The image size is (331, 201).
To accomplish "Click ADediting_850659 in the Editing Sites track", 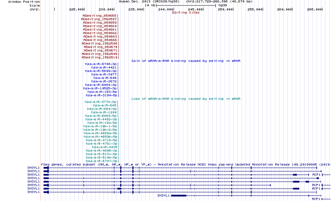I will 100,23.
